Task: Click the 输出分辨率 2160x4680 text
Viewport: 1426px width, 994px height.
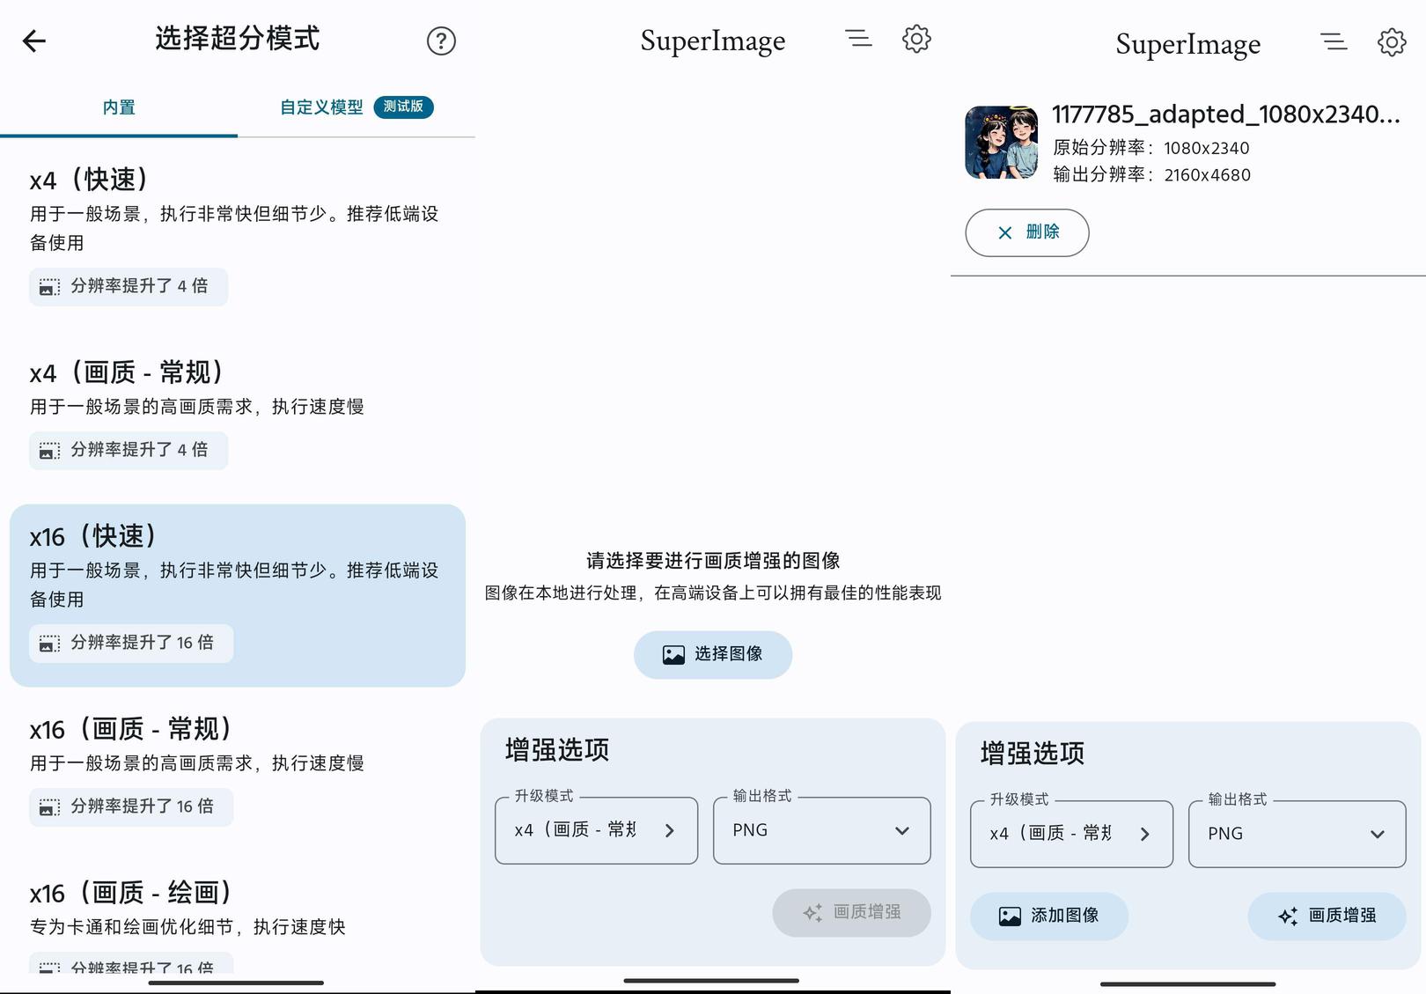Action: [1152, 174]
